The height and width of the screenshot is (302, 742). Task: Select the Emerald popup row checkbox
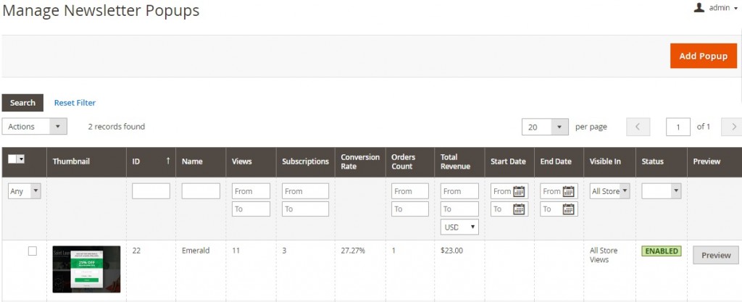coord(32,251)
